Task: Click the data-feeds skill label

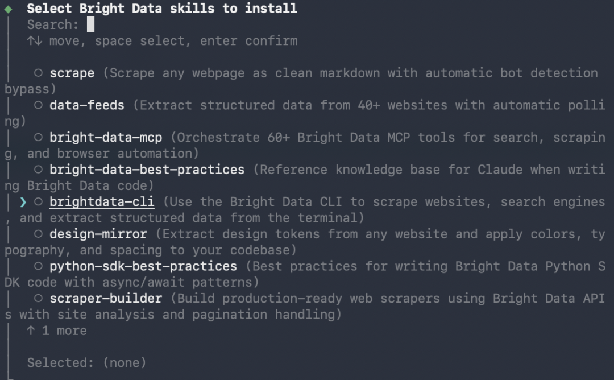Action: click(87, 105)
